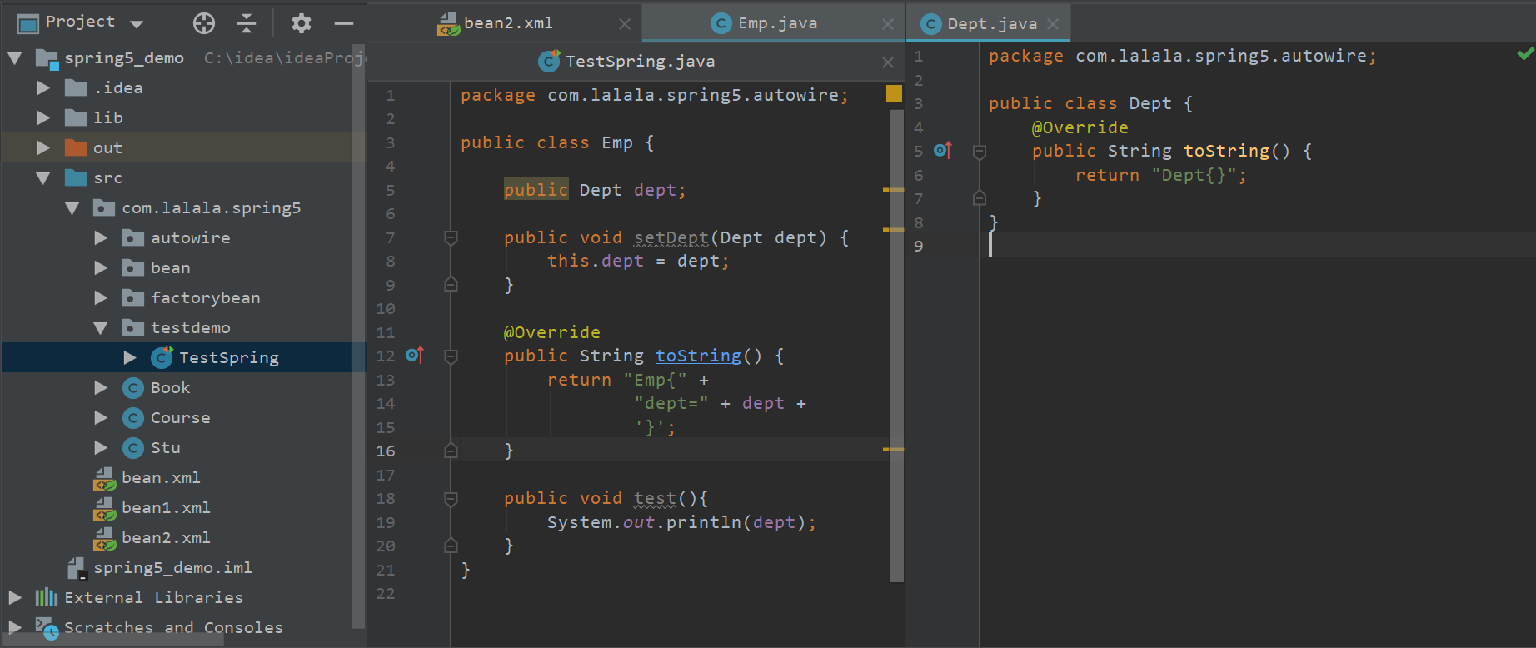Click the out folder icon
This screenshot has width=1536, height=648.
click(x=76, y=147)
